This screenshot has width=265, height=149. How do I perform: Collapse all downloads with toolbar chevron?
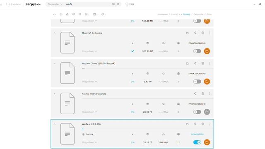pos(54,14)
